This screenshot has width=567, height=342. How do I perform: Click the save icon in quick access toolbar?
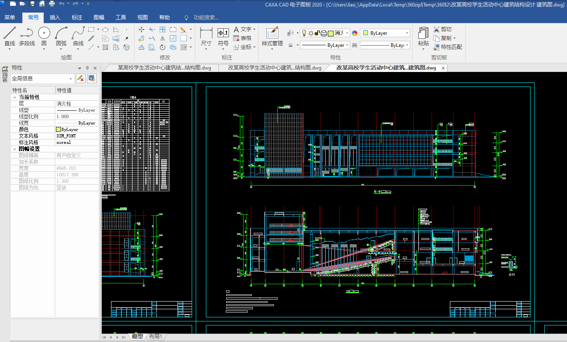point(32,4)
